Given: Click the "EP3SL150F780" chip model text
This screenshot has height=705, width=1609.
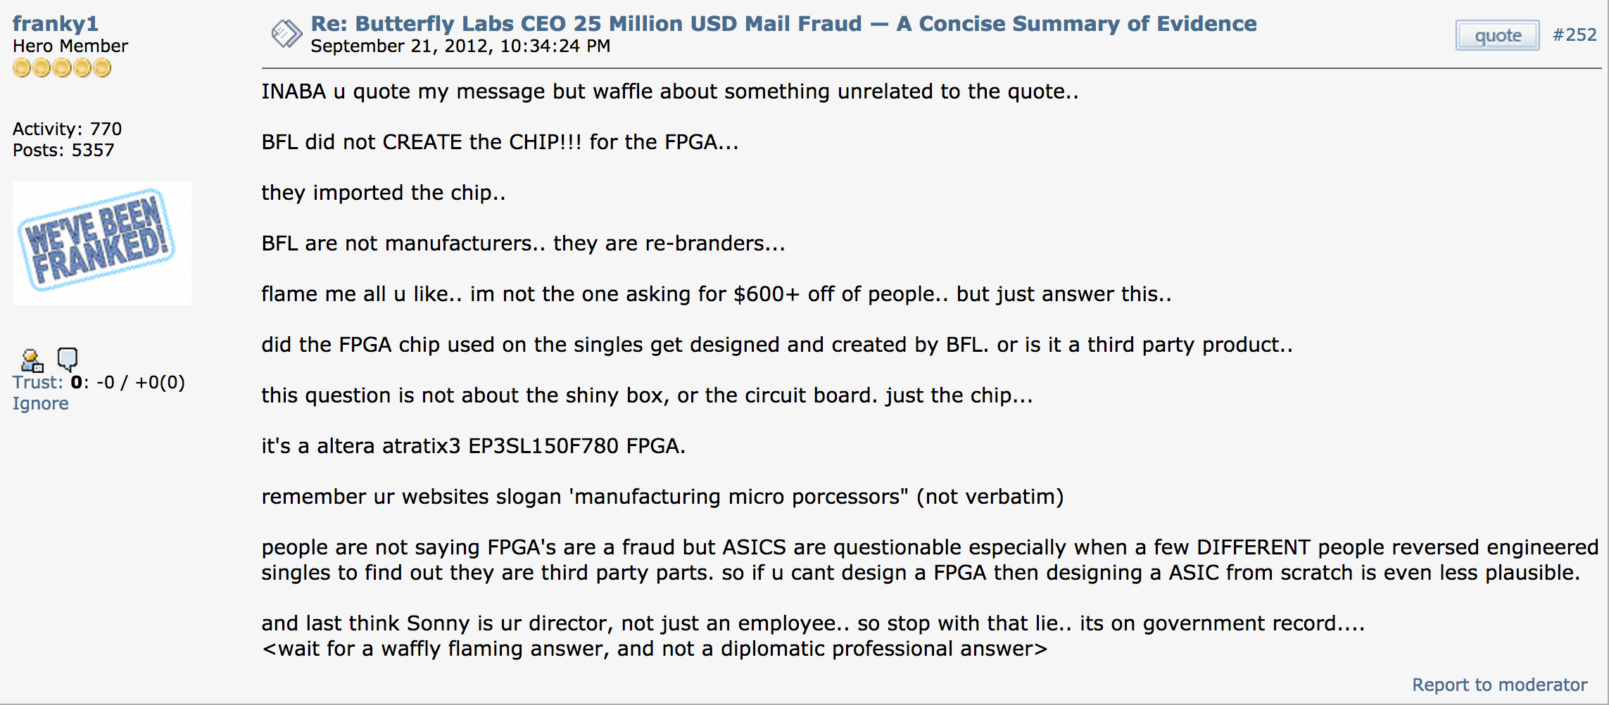Looking at the screenshot, I should click(543, 446).
